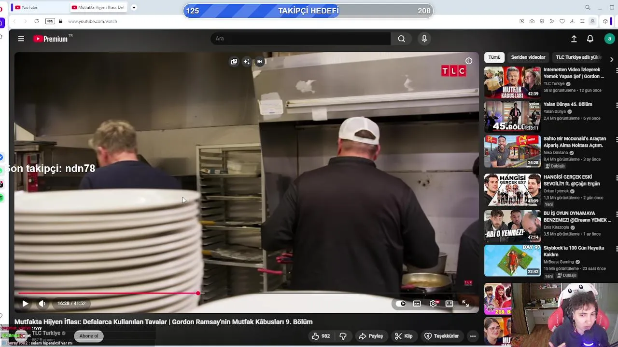Click the Teşekkürler thanks button
The height and width of the screenshot is (347, 618).
tap(441, 336)
